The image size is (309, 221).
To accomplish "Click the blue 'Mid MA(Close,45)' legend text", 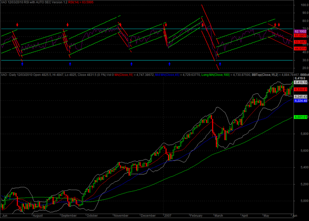I will coord(167,75).
